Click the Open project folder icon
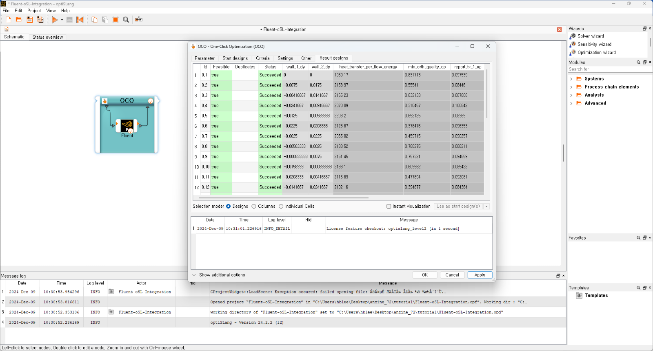The width and height of the screenshot is (653, 351). pyautogui.click(x=19, y=20)
